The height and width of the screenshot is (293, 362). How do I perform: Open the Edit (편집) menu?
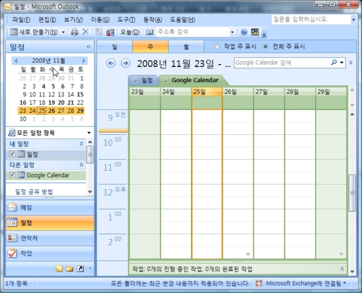(x=47, y=20)
